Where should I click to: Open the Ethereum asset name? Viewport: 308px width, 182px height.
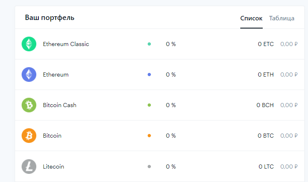(x=55, y=75)
